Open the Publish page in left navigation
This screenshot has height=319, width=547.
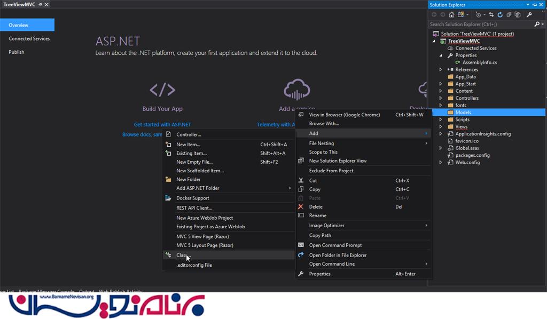(x=17, y=52)
